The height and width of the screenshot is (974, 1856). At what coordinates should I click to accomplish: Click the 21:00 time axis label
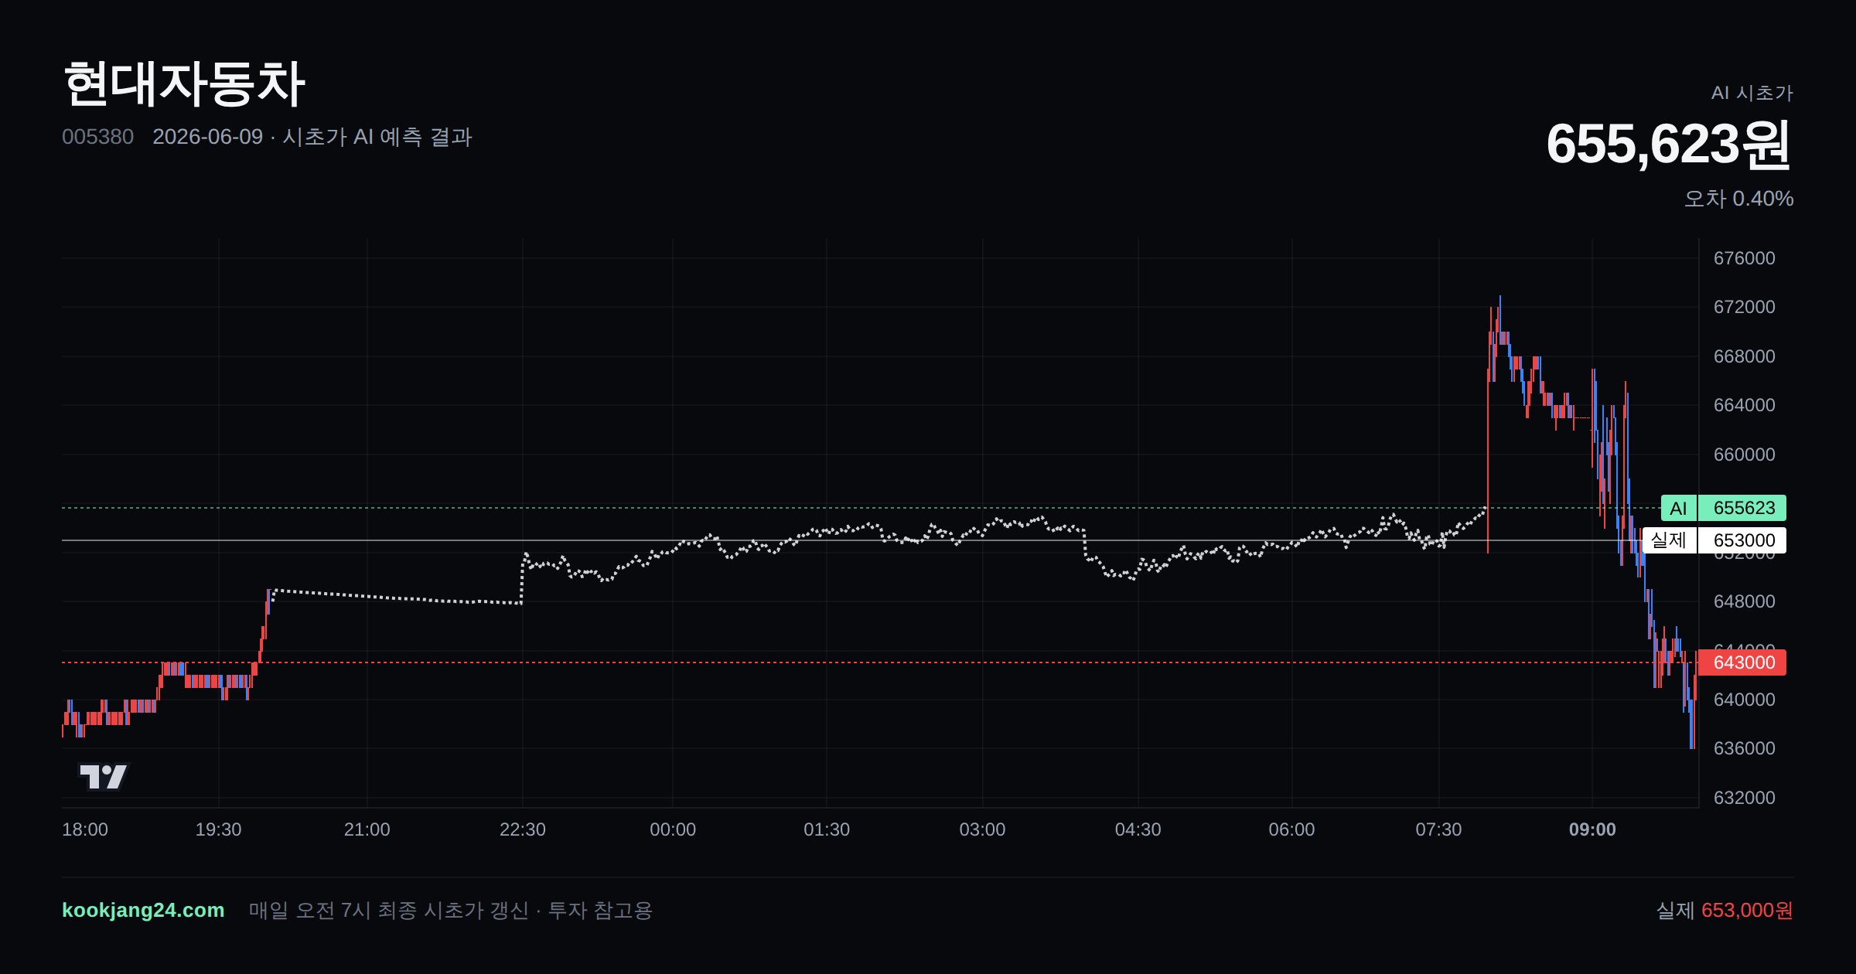tap(367, 829)
